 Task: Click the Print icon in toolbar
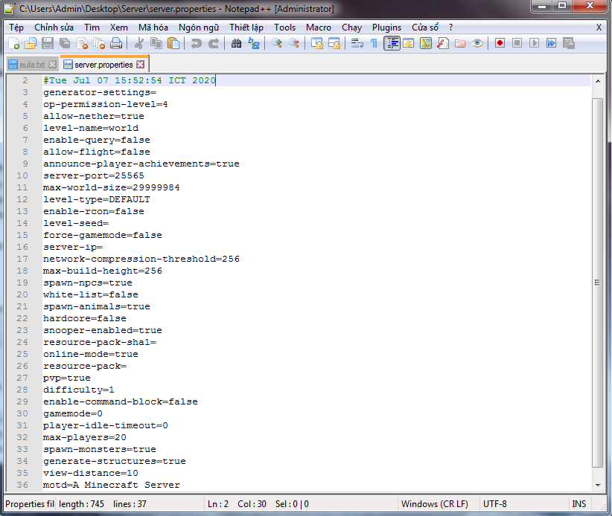[116, 43]
